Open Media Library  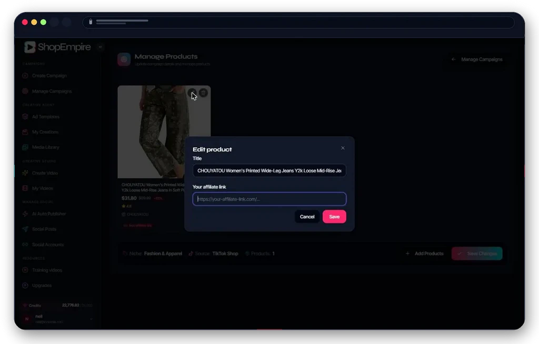click(46, 147)
